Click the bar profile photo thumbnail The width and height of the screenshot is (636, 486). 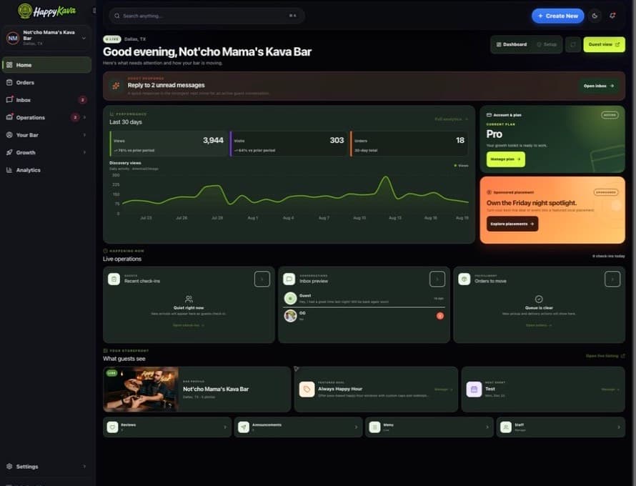coord(141,390)
